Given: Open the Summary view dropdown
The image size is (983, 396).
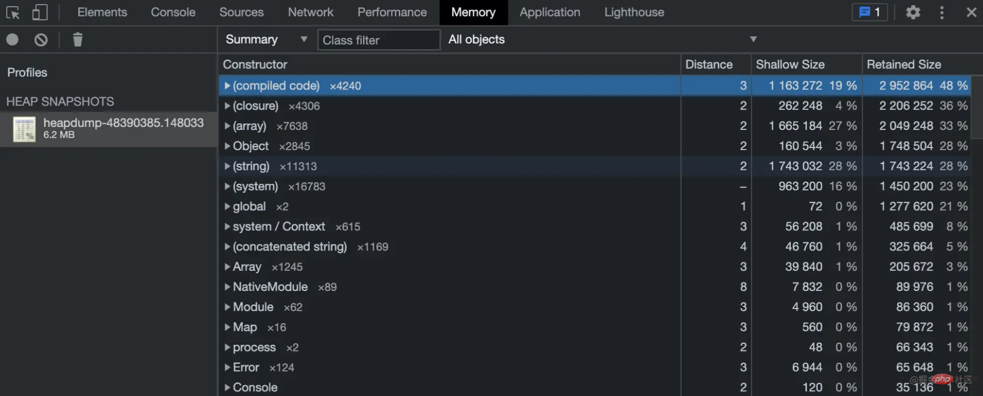Looking at the screenshot, I should [266, 39].
